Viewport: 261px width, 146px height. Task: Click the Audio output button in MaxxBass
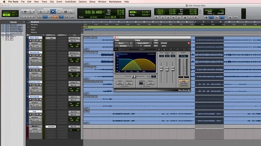[x=184, y=81]
